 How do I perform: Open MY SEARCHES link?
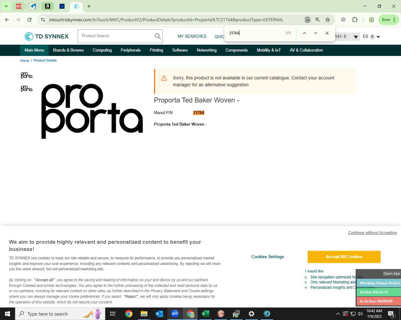point(192,37)
